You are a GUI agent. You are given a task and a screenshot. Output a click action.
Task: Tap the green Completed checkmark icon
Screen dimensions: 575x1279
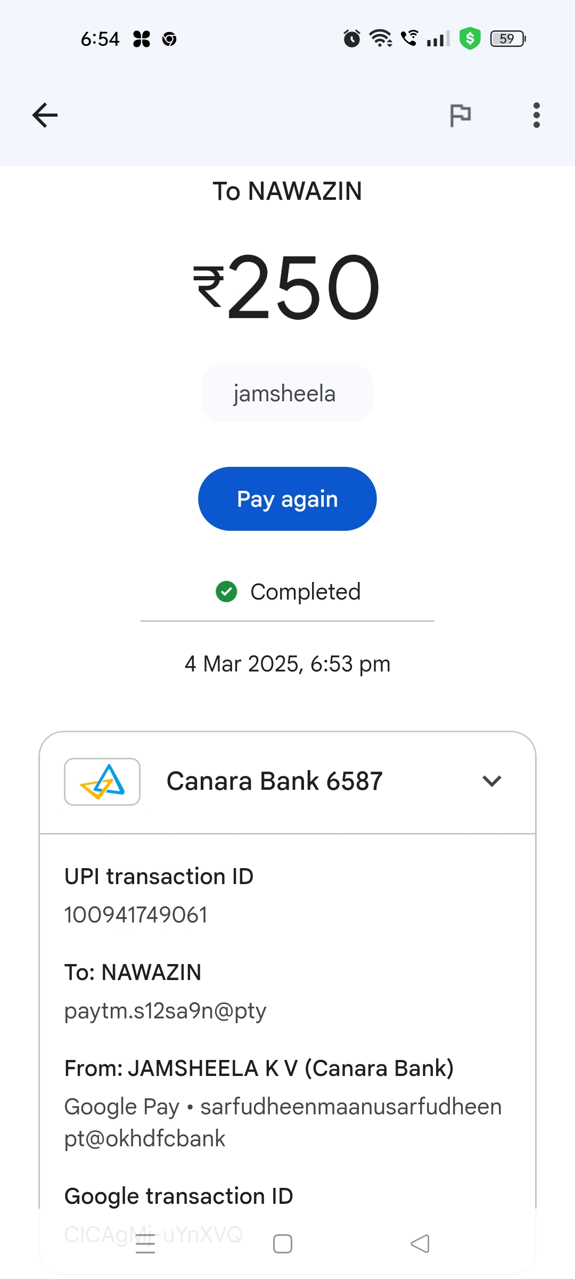point(226,592)
